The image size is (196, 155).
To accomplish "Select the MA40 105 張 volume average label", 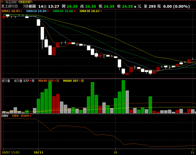I will click(49, 81).
